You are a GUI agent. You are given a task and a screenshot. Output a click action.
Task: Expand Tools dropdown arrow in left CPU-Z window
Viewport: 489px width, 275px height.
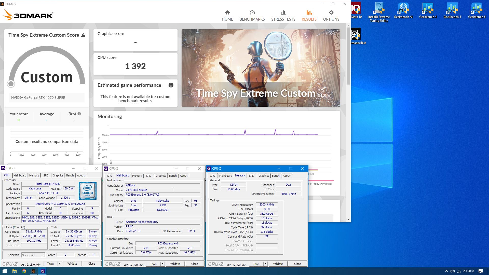60,264
